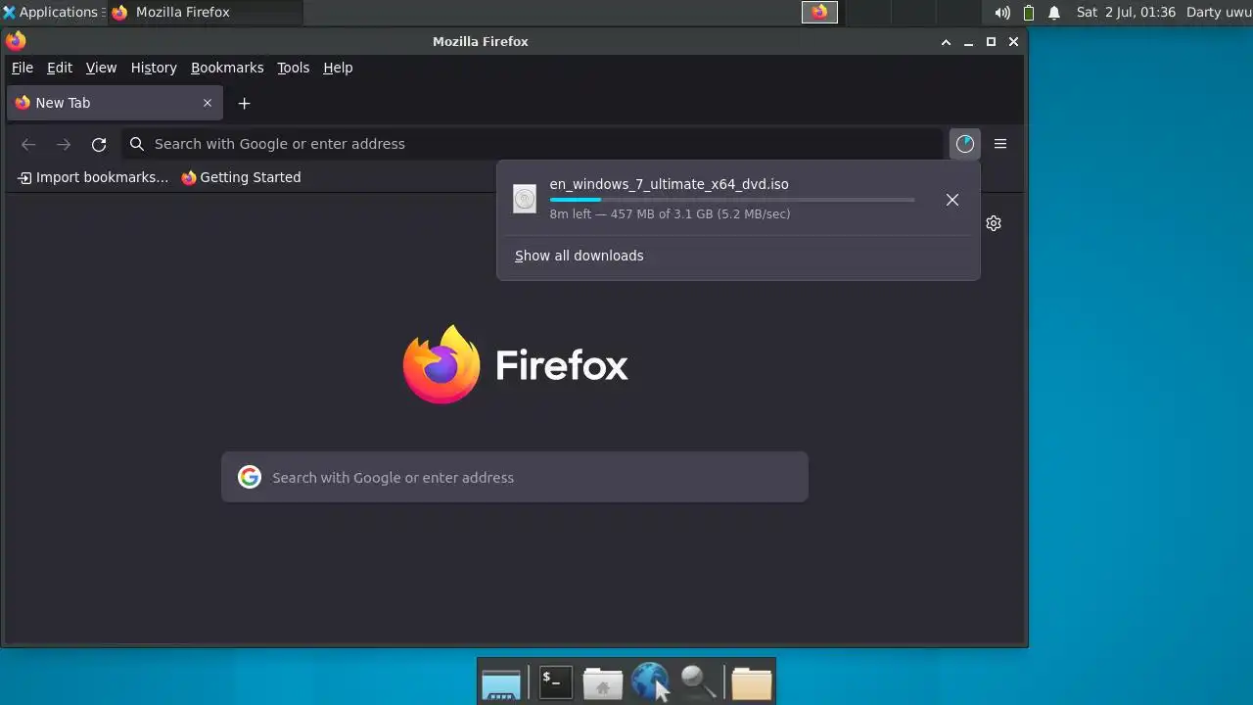Launch the terminal from the dock
The width and height of the screenshot is (1253, 705).
555,681
